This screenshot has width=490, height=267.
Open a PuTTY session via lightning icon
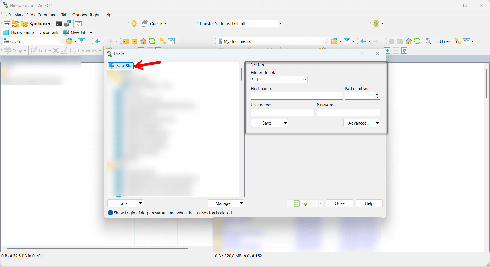(68, 23)
